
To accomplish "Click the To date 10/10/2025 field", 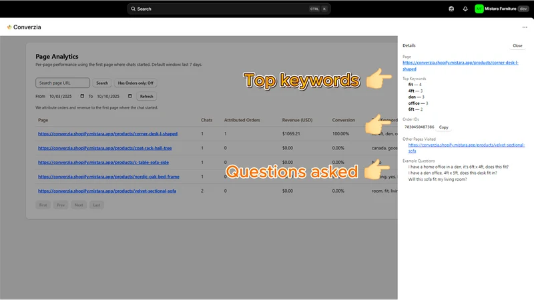I will pos(108,96).
